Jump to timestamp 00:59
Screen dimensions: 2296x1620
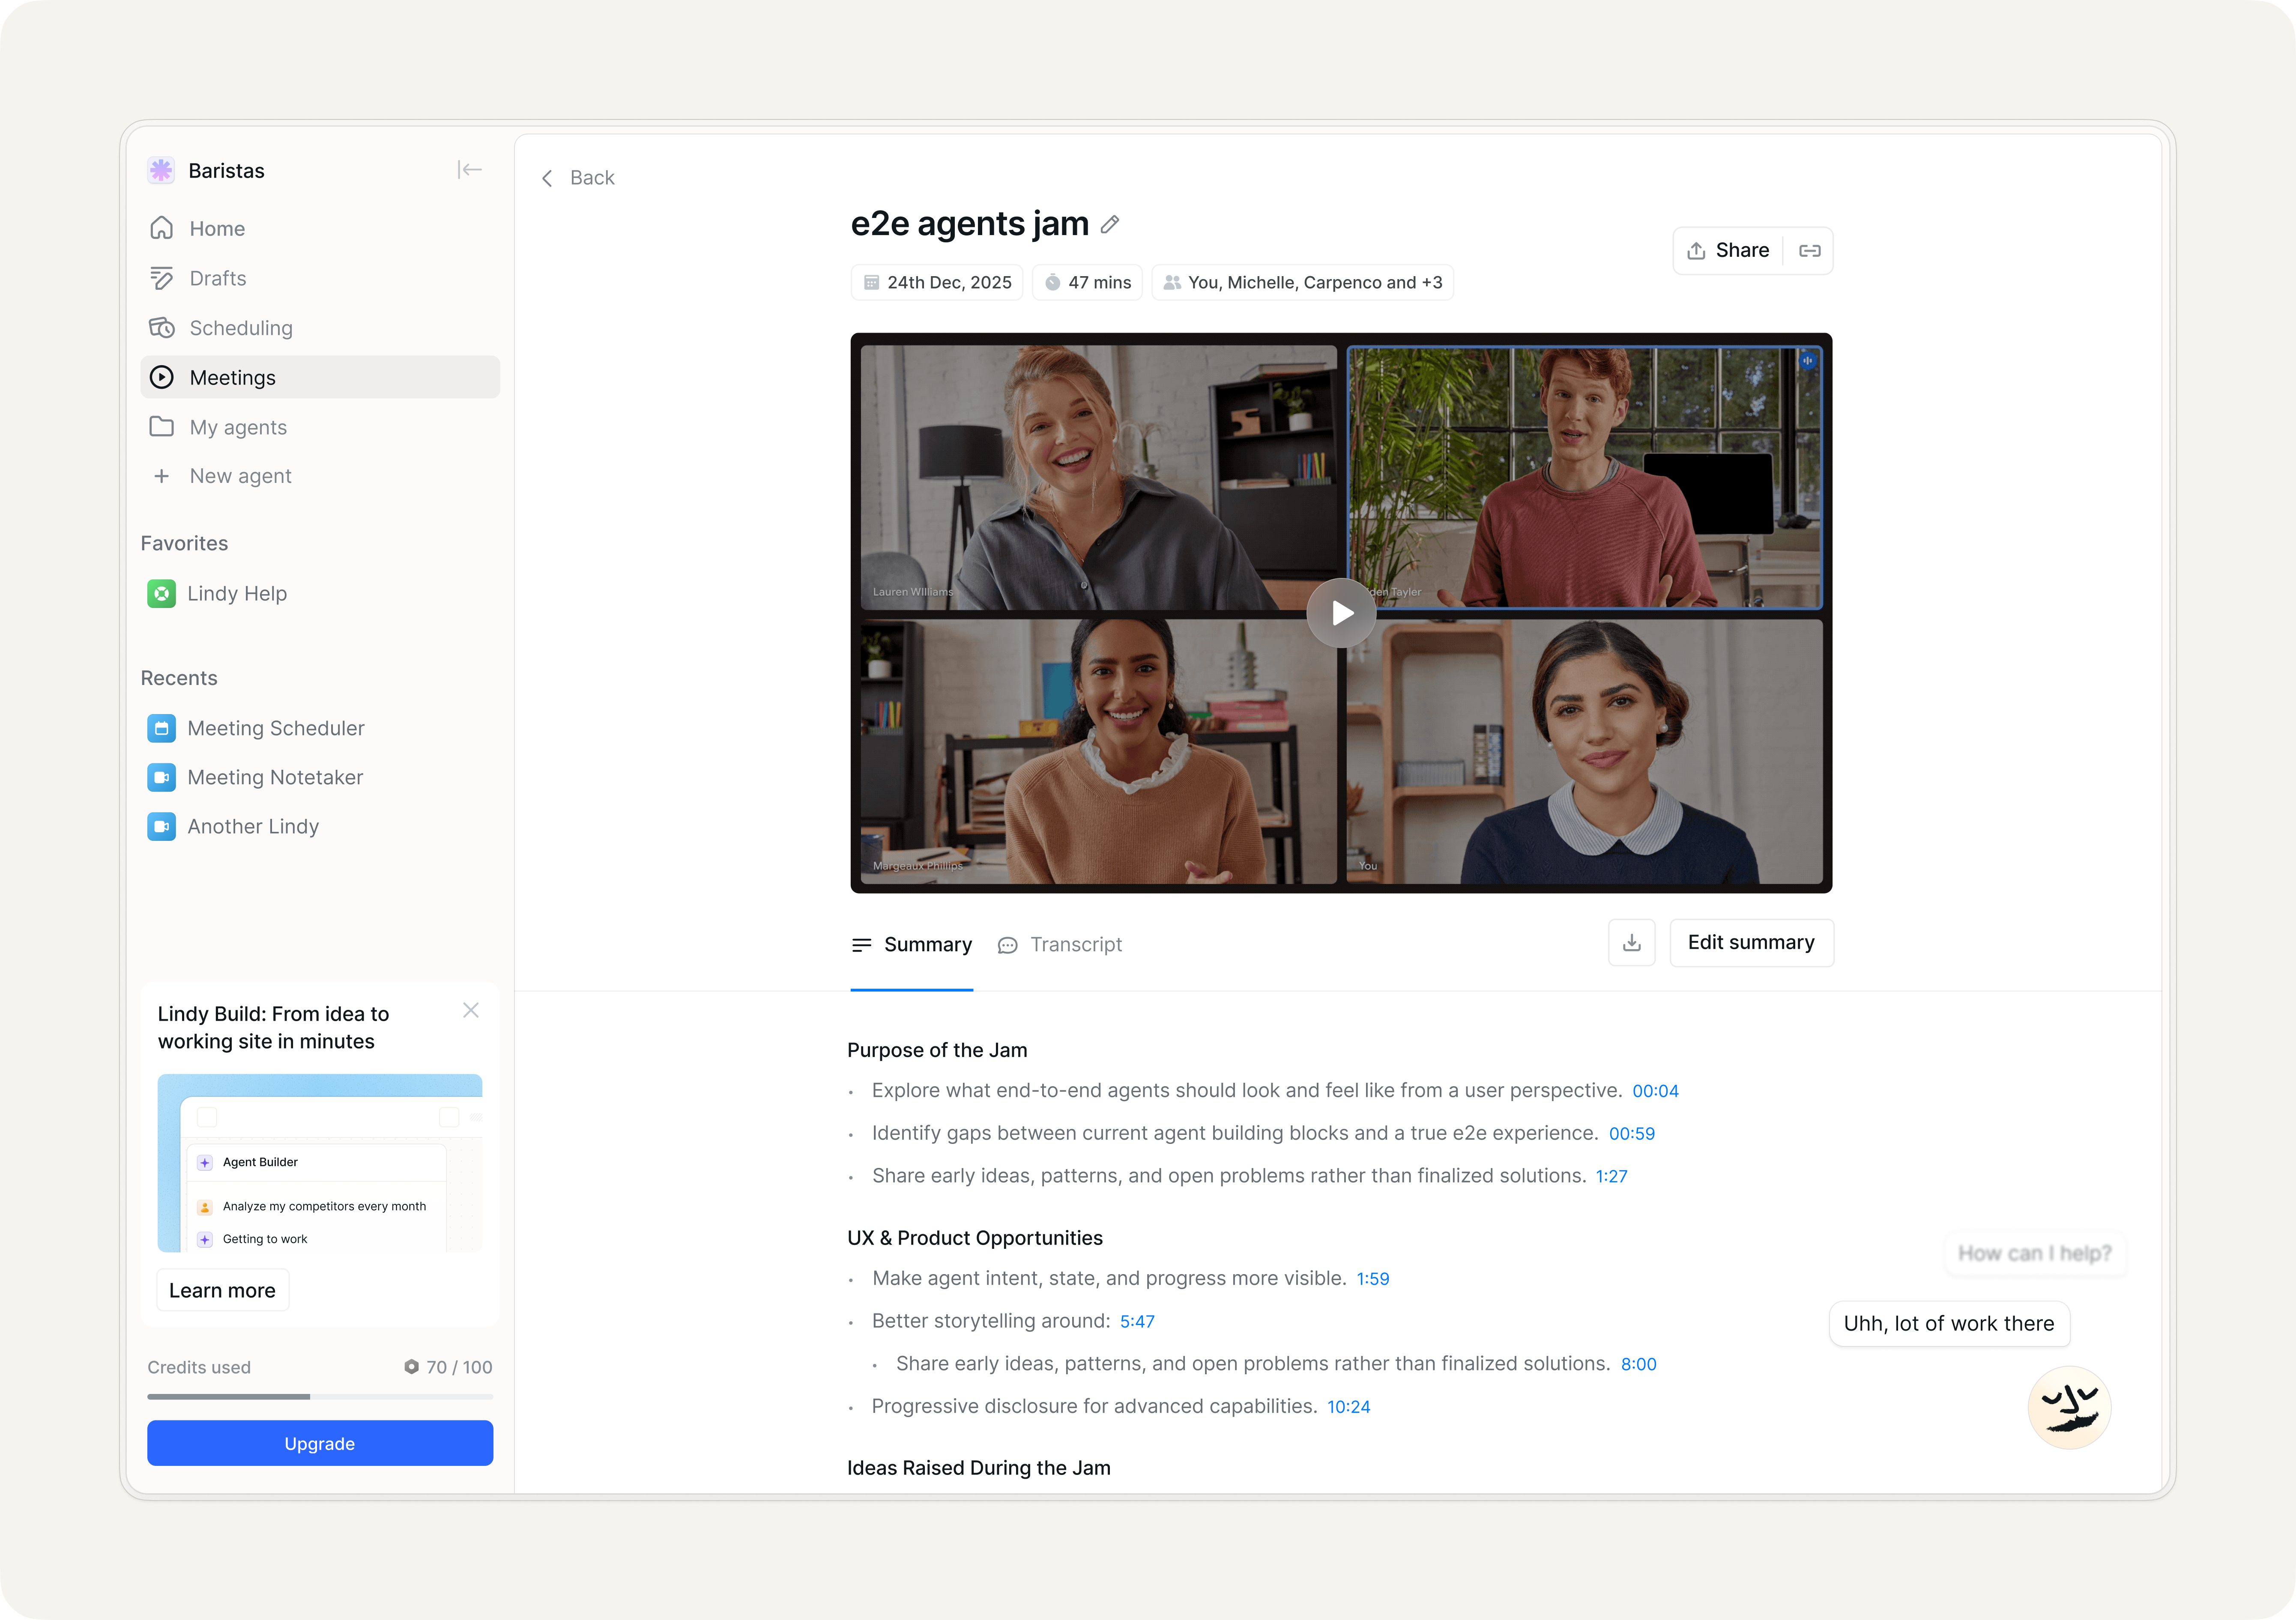[1632, 1135]
